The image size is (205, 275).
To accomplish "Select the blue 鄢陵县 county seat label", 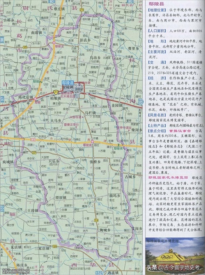I will 68,83.
